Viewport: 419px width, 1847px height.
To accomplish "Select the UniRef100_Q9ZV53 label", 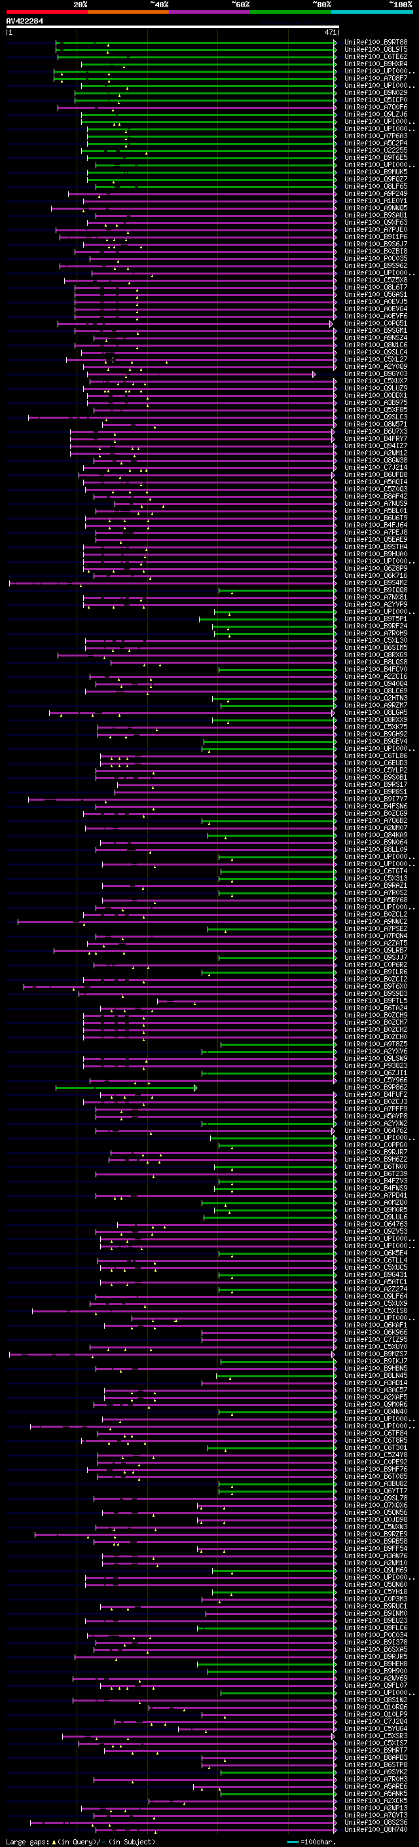I will pos(375,1231).
